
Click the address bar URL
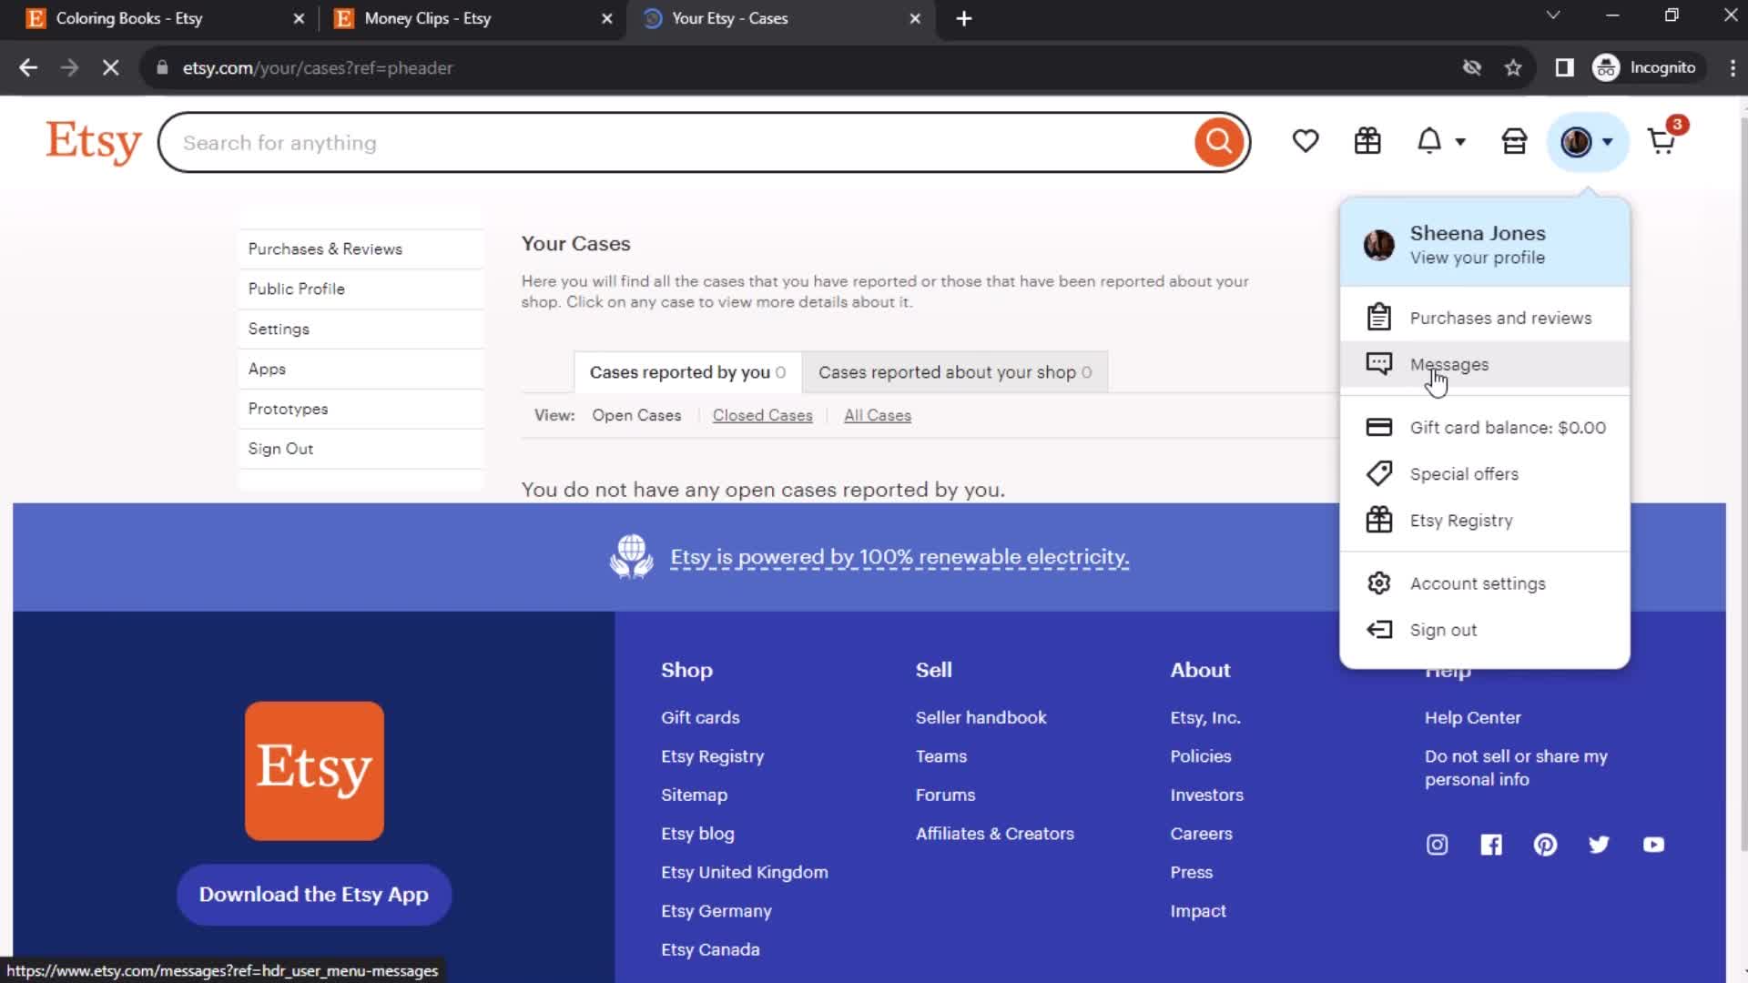pos(318,67)
